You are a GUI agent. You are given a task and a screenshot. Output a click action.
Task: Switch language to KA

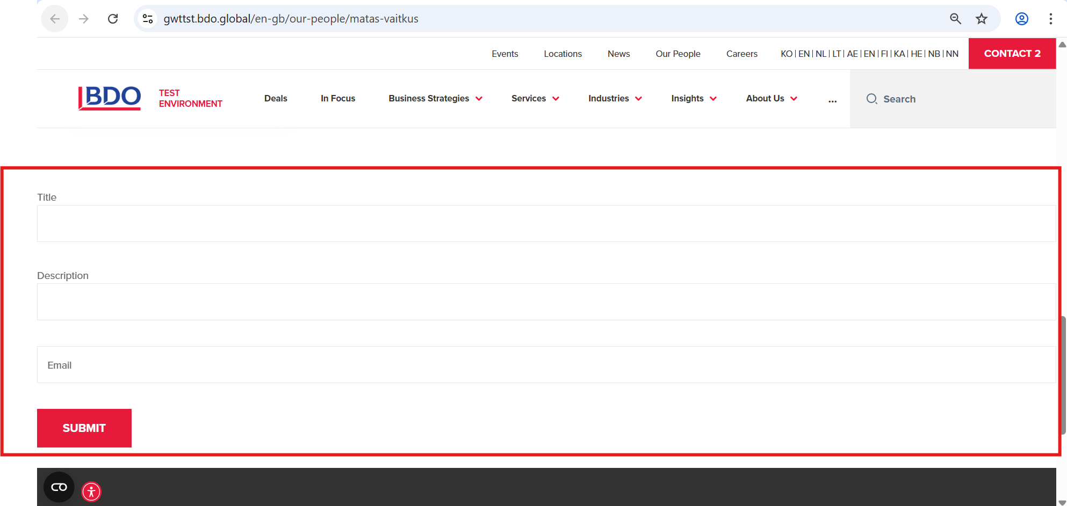coord(899,54)
